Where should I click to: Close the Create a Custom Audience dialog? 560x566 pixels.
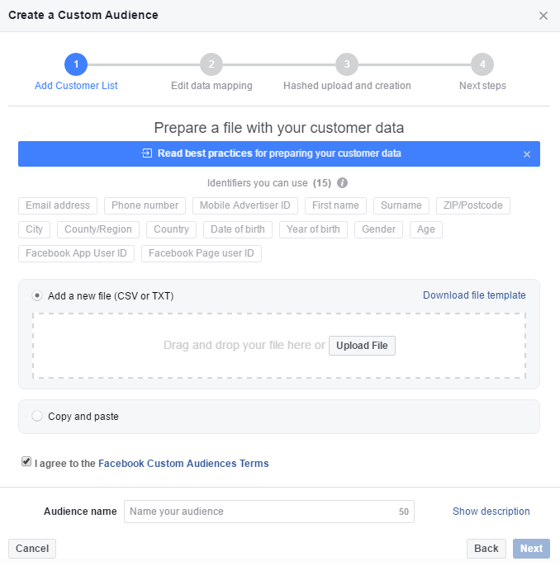[543, 16]
